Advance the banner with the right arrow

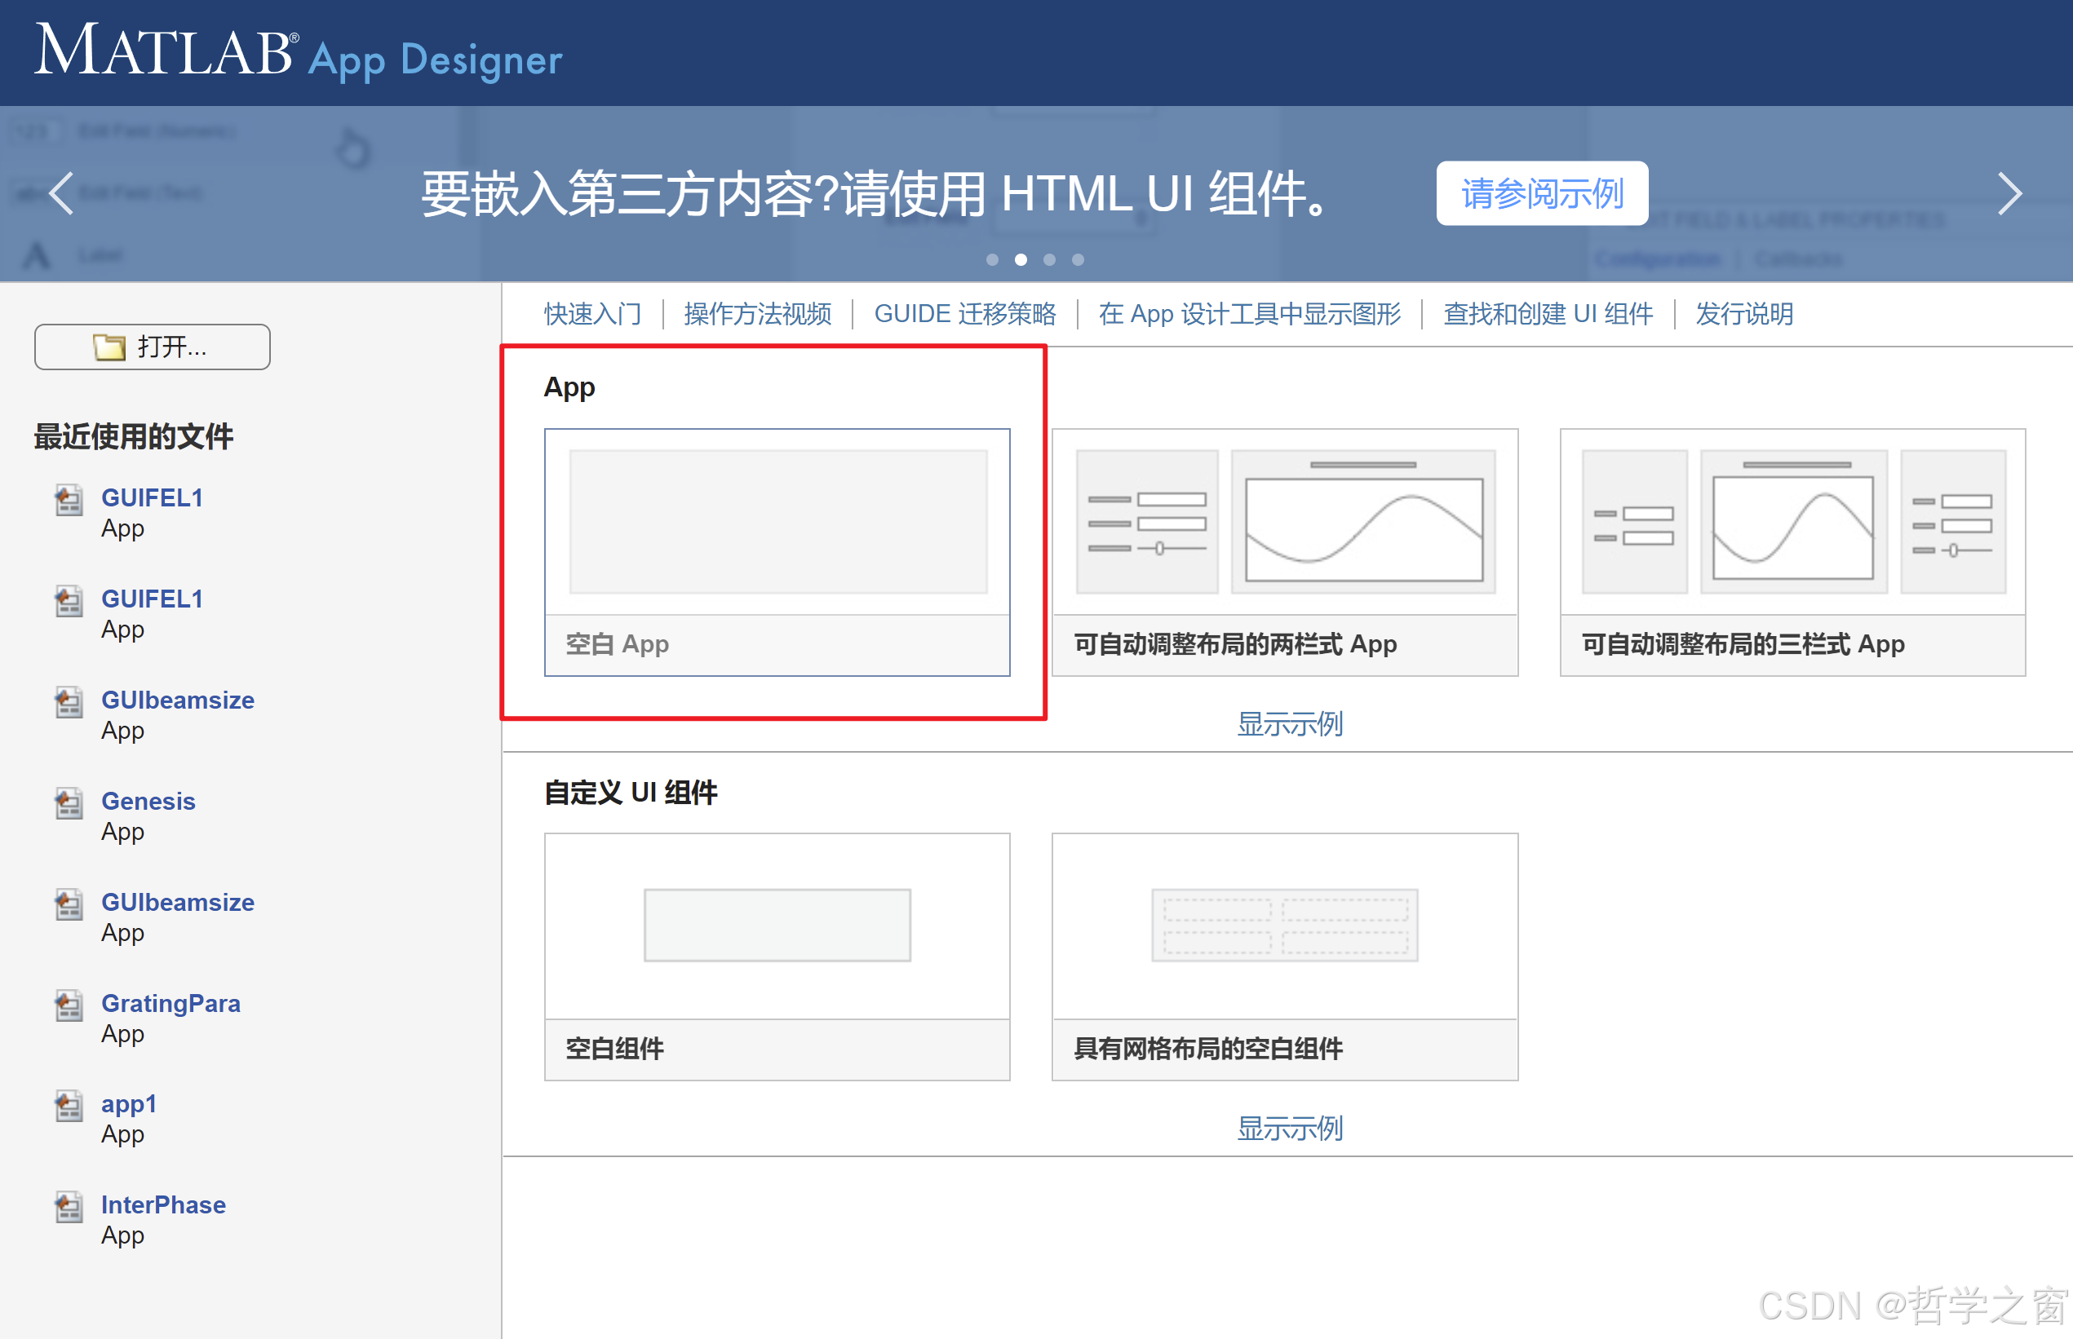click(x=2011, y=194)
